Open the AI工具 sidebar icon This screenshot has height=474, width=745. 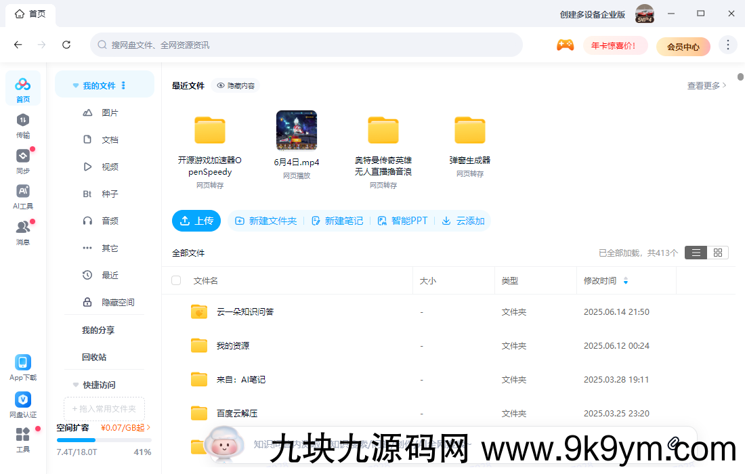(23, 196)
